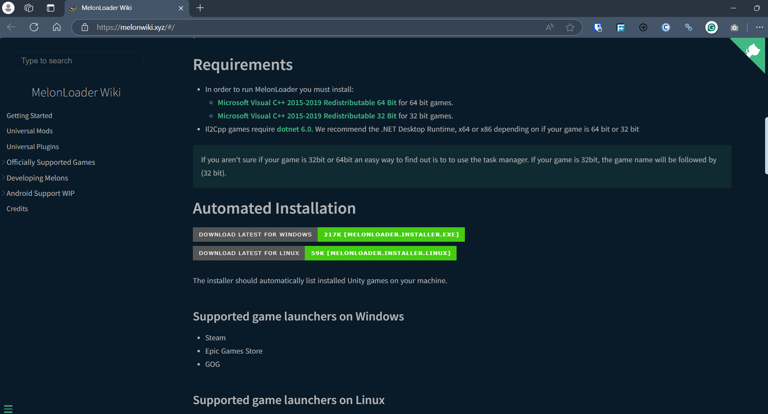Open the password manager shield extension
The width and height of the screenshot is (768, 414).
click(598, 27)
